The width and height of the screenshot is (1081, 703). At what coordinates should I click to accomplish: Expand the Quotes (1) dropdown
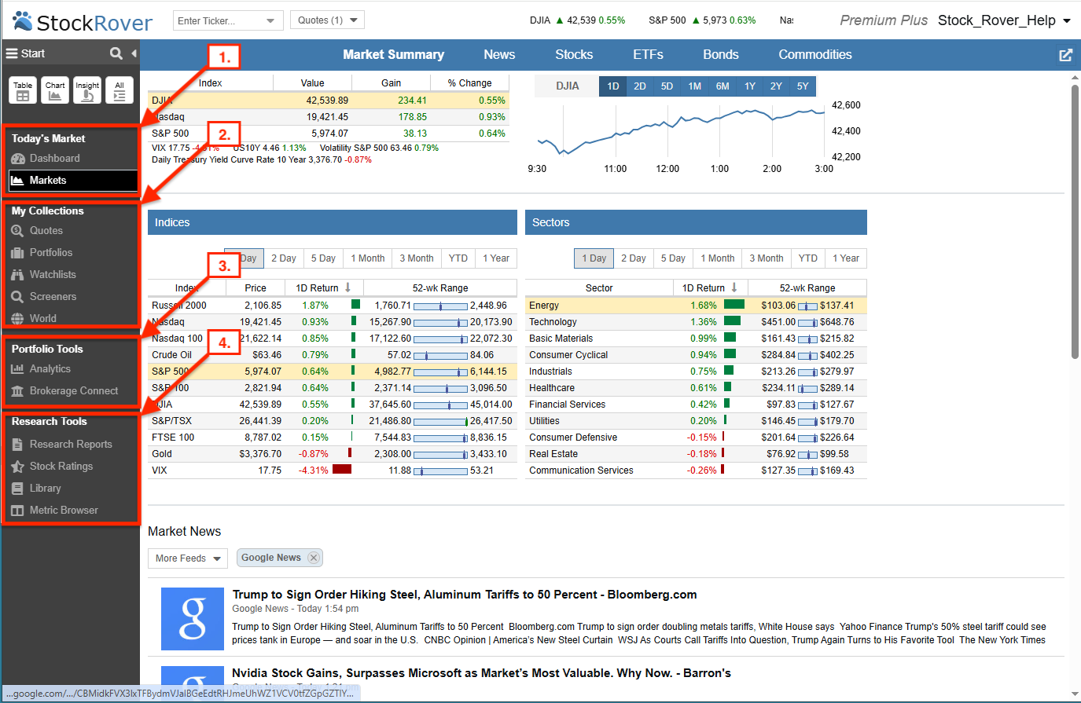[x=327, y=20]
